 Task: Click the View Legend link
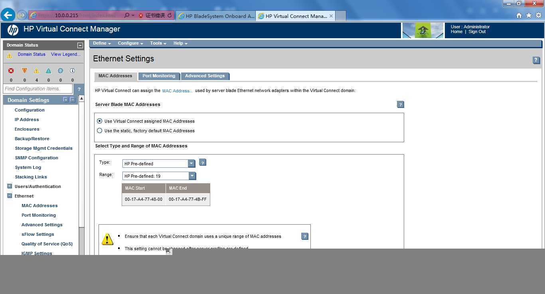[x=65, y=54]
